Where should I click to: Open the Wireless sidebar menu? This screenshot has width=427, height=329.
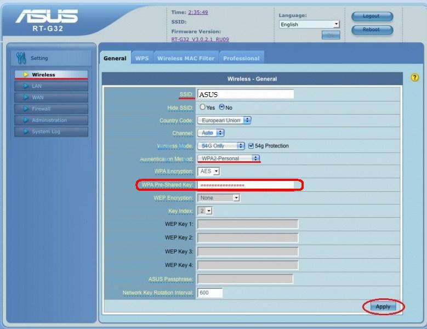pyautogui.click(x=51, y=75)
